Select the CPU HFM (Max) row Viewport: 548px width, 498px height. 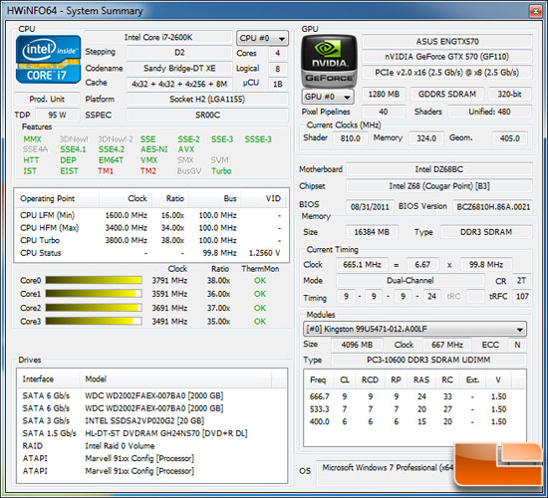coord(151,228)
